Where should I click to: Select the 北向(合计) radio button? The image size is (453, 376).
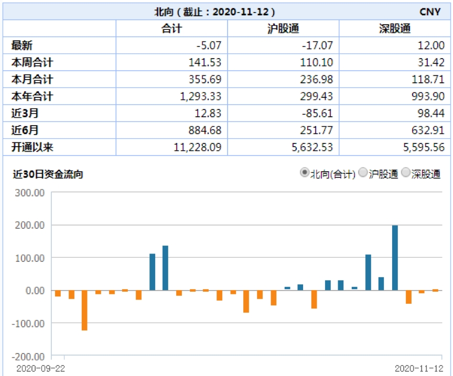tap(304, 173)
